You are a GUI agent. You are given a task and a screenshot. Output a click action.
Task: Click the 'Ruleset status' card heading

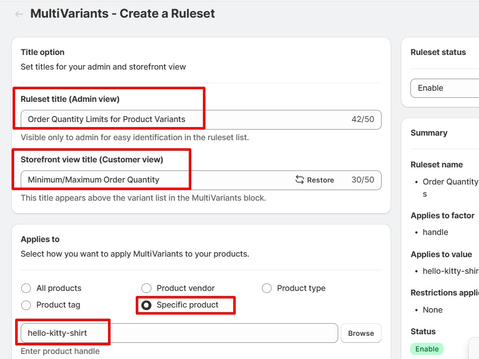pos(438,52)
